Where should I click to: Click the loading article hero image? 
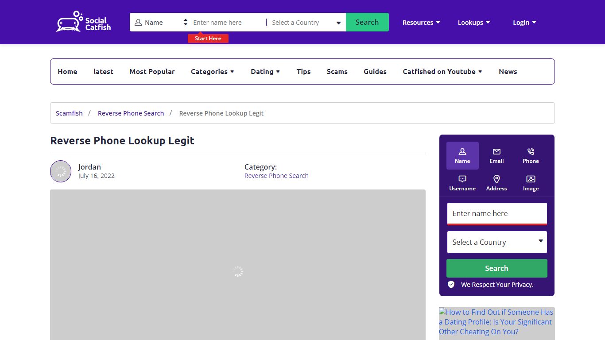(x=238, y=265)
